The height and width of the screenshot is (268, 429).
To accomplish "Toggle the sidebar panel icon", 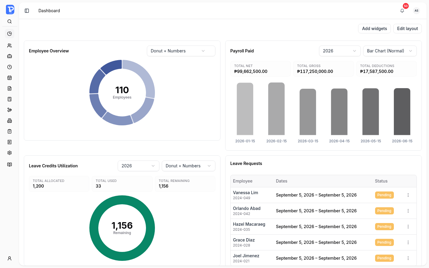I will [27, 11].
